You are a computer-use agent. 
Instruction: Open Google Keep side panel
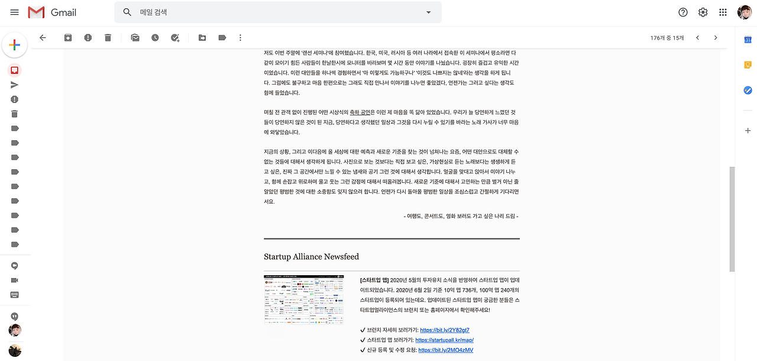748,65
